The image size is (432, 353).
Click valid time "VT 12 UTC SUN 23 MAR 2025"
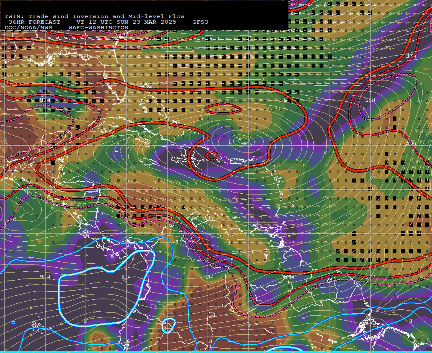(126, 22)
